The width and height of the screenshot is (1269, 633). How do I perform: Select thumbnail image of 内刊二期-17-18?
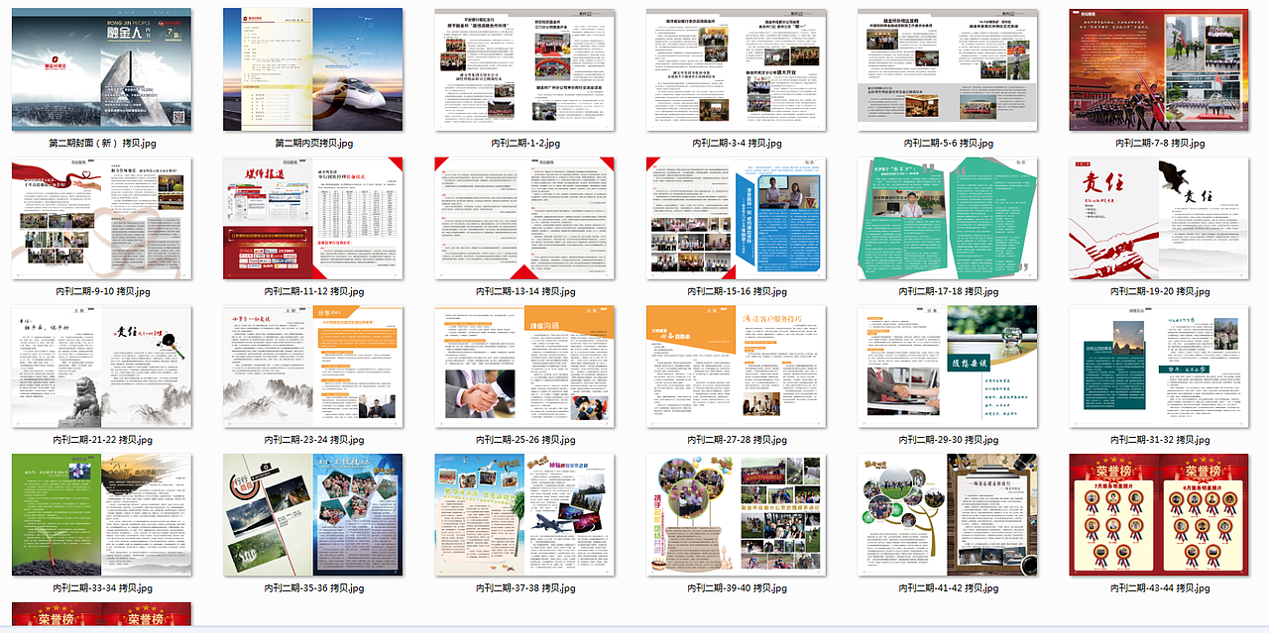click(x=947, y=218)
